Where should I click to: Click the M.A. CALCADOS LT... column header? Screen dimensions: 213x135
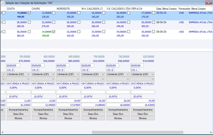[x=93, y=9]
